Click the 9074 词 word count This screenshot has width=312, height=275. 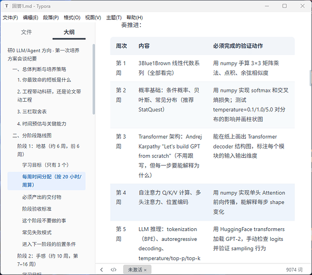click(x=294, y=269)
